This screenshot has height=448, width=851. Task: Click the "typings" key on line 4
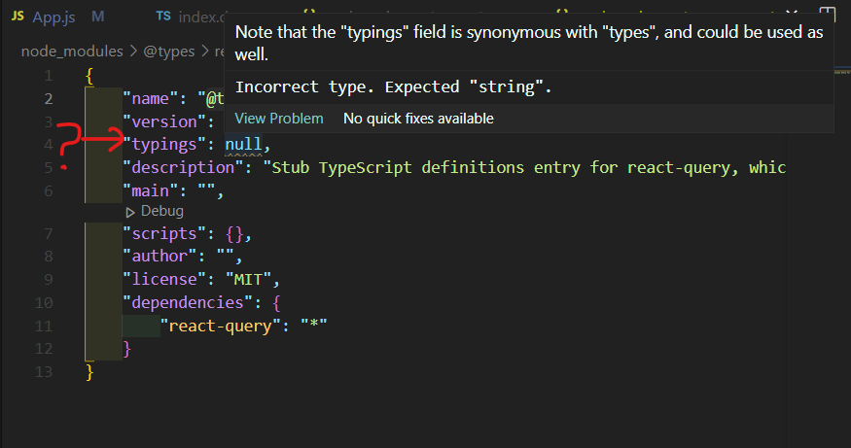(x=164, y=144)
